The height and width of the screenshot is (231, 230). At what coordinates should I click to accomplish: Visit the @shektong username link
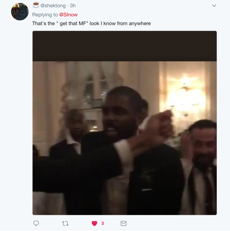53,5
